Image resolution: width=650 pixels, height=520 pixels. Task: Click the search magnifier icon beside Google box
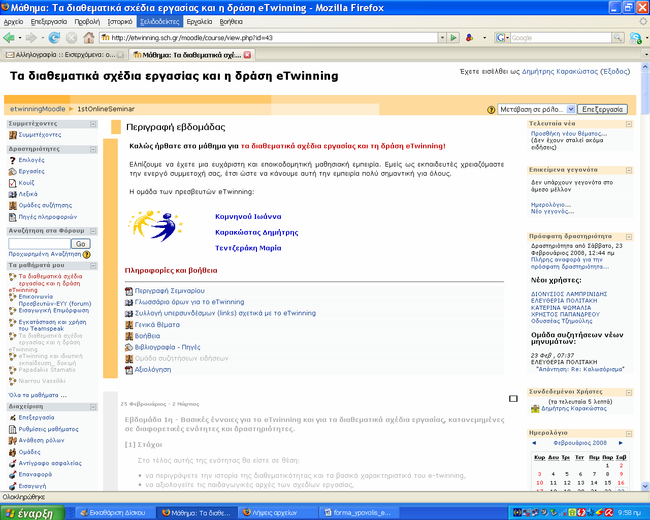click(618, 38)
